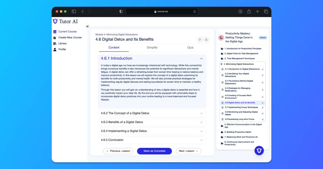Toggle completion checkmark for 4.6 Digital Detox lesson
The height and width of the screenshot is (169, 323).
pos(262,102)
